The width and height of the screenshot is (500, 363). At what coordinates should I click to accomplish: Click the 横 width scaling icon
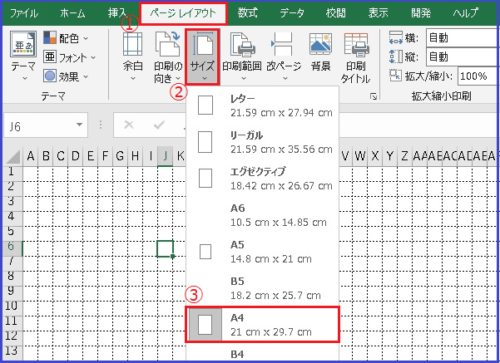pos(396,38)
